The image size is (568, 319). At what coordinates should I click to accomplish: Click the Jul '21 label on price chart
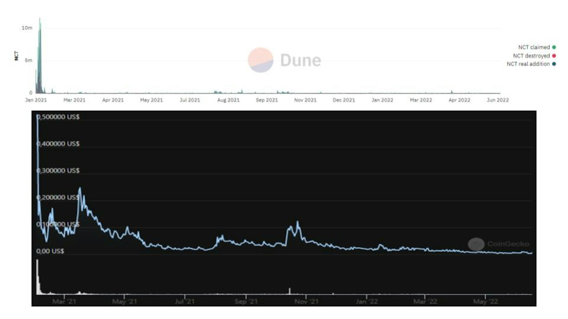point(185,302)
